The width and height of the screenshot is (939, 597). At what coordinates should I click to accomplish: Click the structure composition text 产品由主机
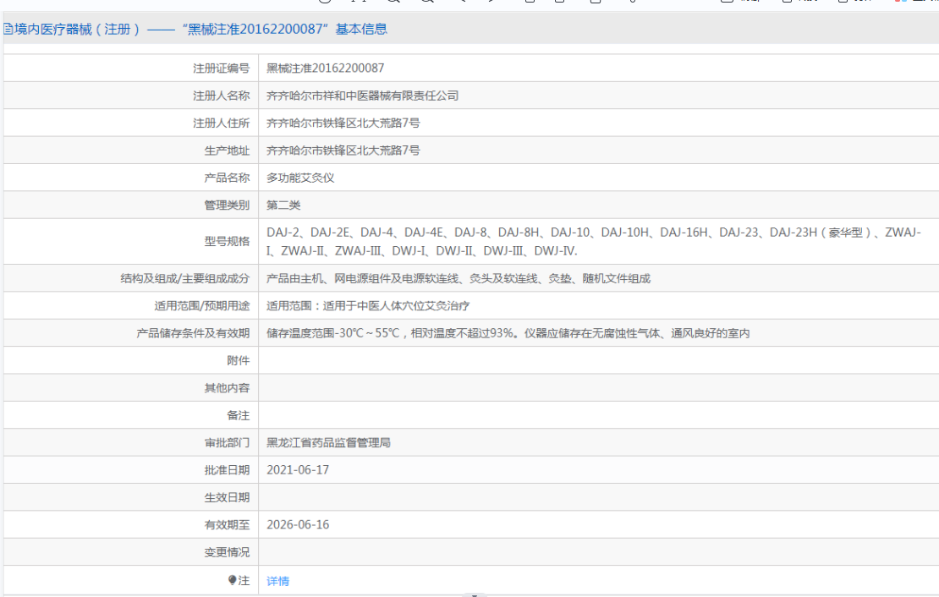(x=458, y=278)
